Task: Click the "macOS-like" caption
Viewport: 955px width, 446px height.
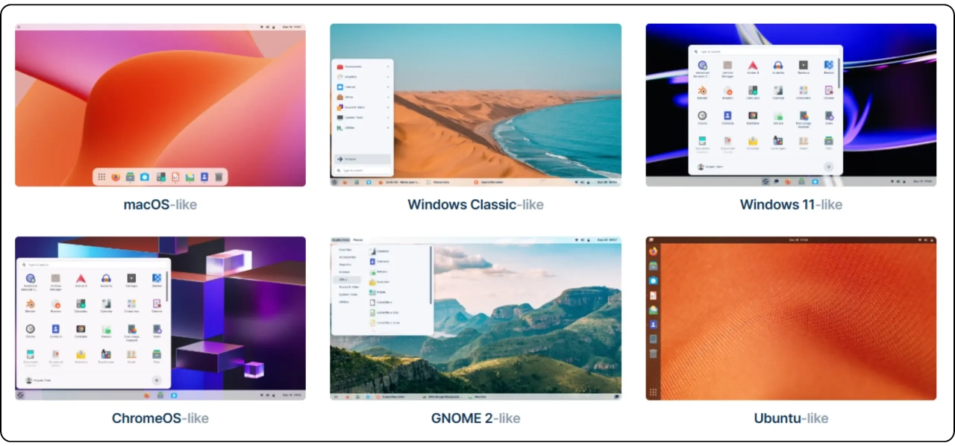Action: coord(160,204)
